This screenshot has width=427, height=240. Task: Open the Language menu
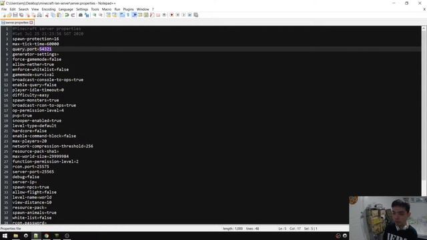[x=65, y=9]
